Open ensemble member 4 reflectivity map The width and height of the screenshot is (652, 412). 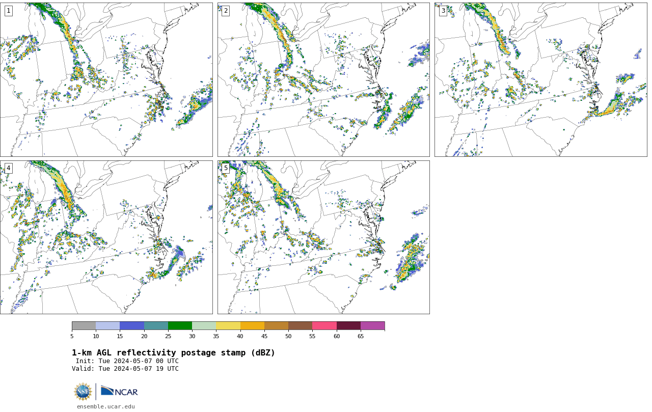(106, 237)
